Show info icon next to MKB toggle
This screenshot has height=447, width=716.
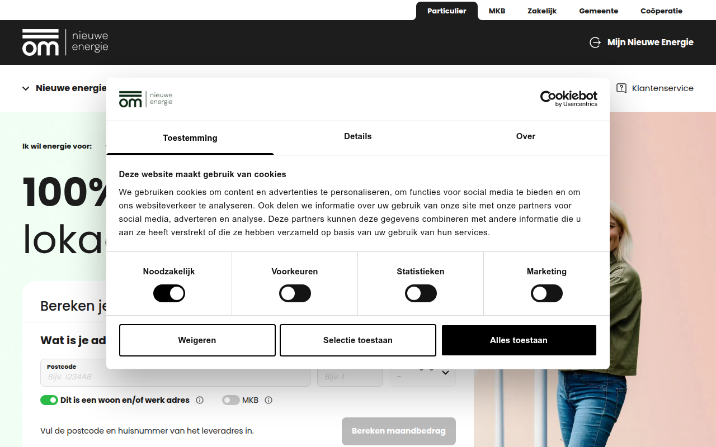(x=268, y=400)
